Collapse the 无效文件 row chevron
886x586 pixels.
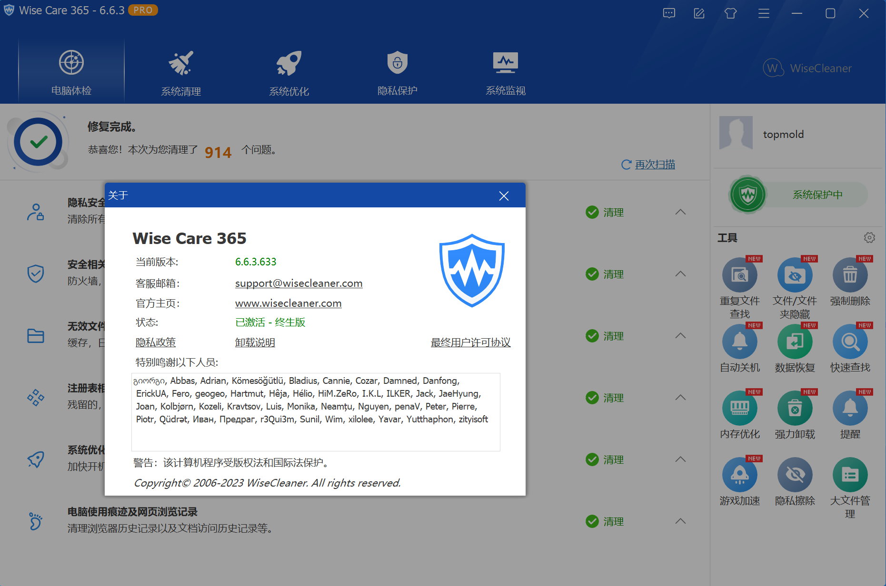point(680,336)
